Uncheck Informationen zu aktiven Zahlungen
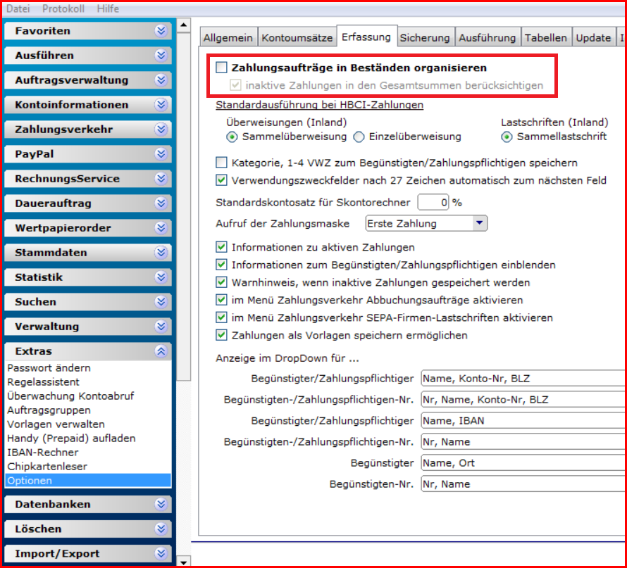 tap(221, 247)
